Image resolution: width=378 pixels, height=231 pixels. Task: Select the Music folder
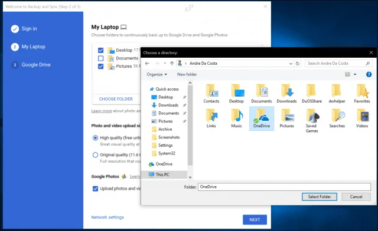coord(236,118)
